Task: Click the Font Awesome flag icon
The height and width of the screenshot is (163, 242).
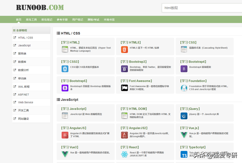Action: click(124, 88)
